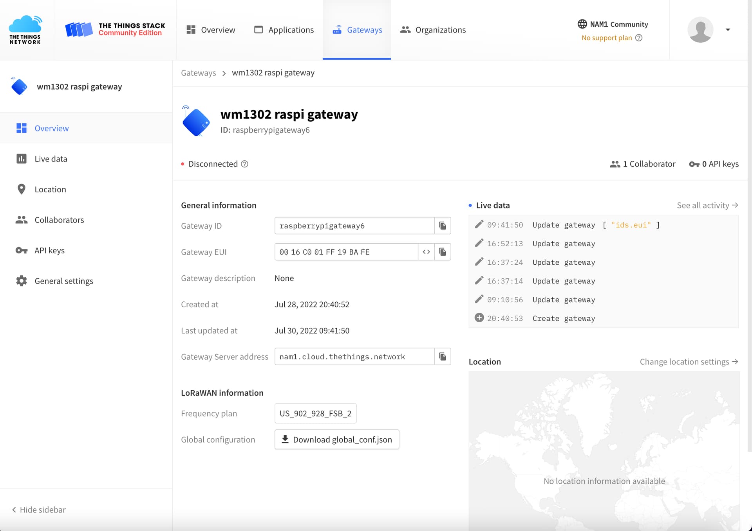Open the No support plan link
Viewport: 752px width, 531px height.
607,38
